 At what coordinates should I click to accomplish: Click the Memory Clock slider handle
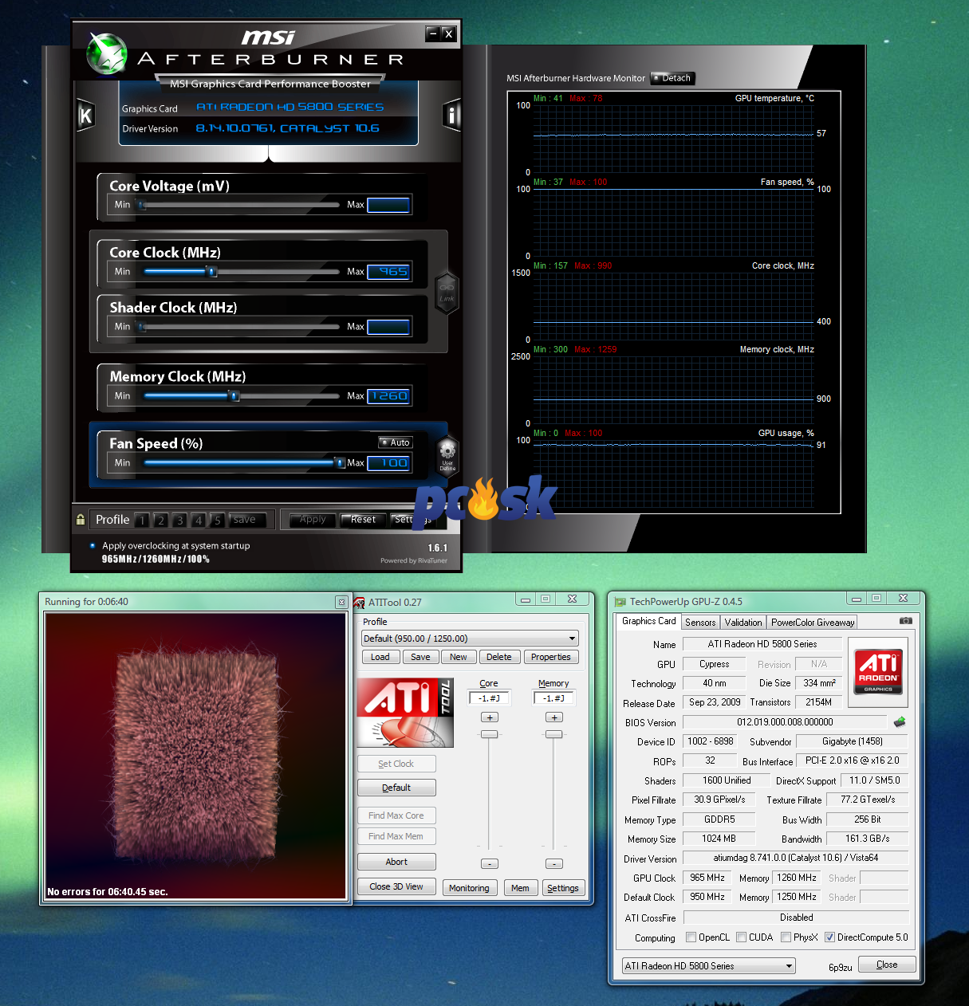pos(234,396)
